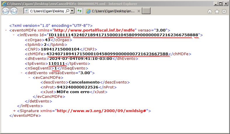Click the closing evCancMDFe tag
Image resolution: width=230 pixels, height=134 pixels.
coord(49,96)
